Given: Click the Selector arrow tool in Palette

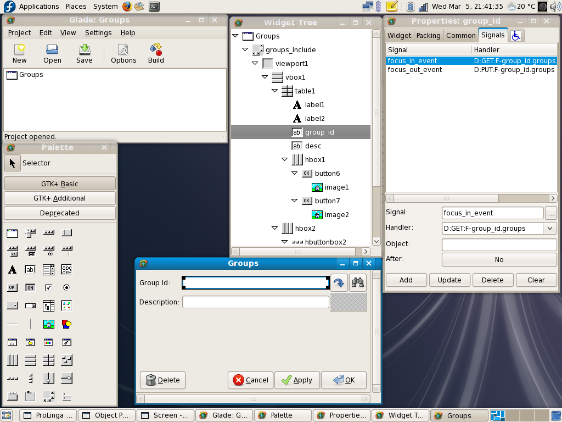Looking at the screenshot, I should (x=12, y=163).
